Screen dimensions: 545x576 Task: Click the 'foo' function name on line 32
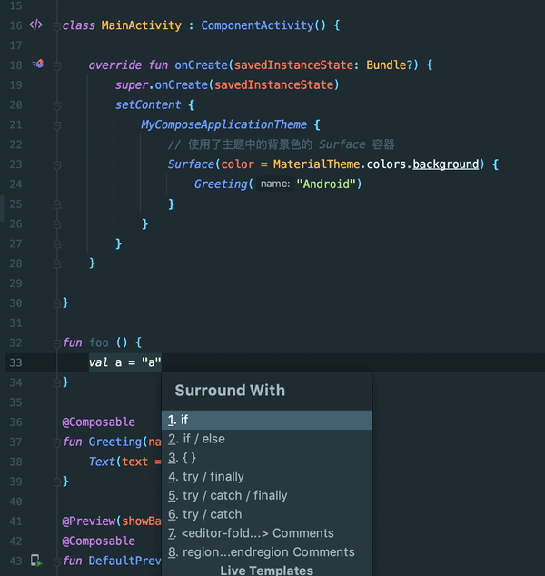click(x=99, y=343)
